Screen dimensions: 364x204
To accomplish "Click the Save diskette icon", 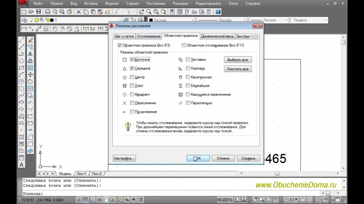I will coord(39,12).
